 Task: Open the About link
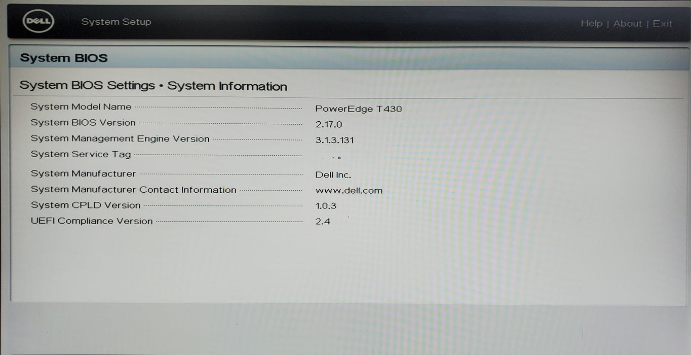[628, 23]
